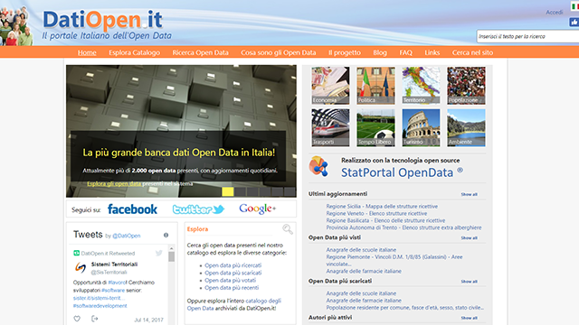The width and height of the screenshot is (579, 325).
Task: Open the Turismo category thumbnail
Action: click(x=421, y=127)
